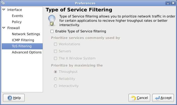The width and height of the screenshot is (177, 105).
Task: Select Interface in the sidebar tree
Action: click(15, 10)
